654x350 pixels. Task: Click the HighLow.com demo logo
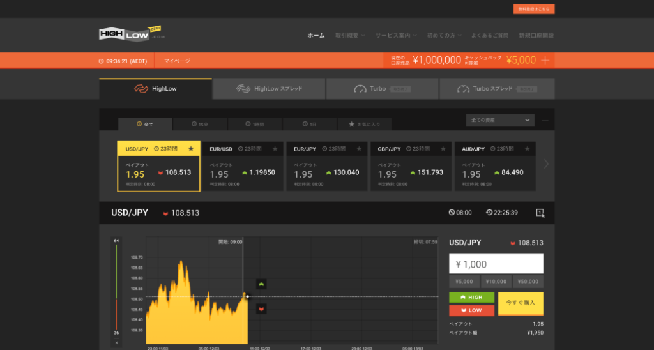pos(132,34)
